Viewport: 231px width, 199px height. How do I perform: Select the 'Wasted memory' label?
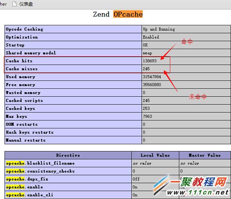23,93
